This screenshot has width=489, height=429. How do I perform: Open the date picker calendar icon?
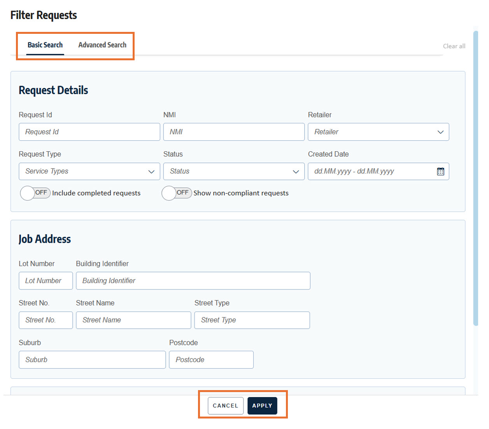[440, 171]
